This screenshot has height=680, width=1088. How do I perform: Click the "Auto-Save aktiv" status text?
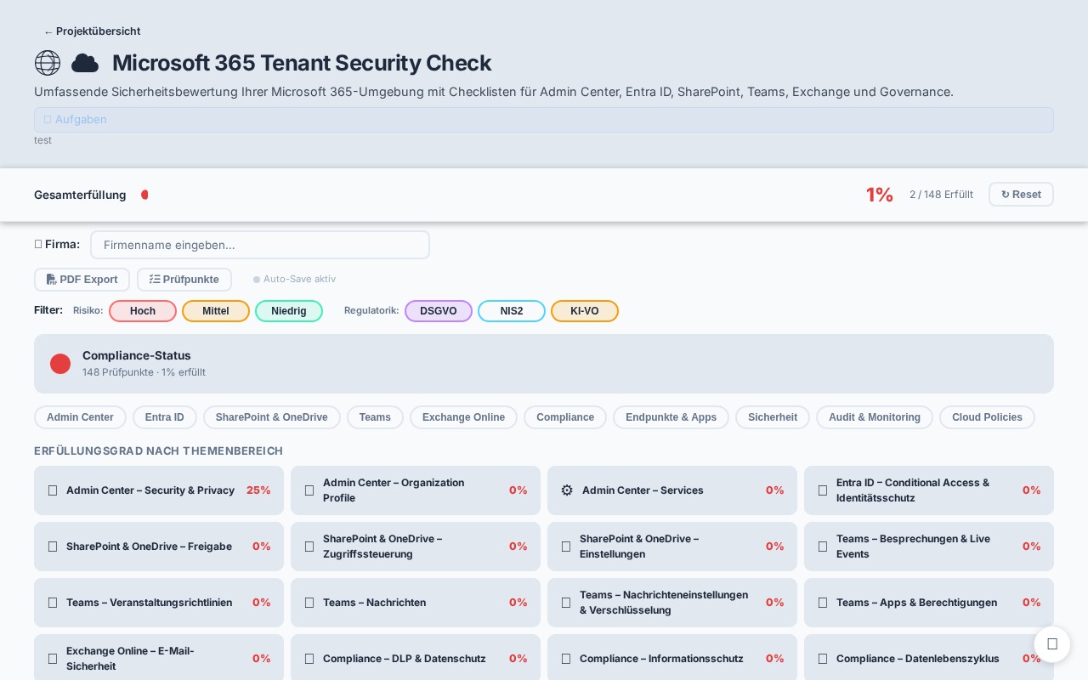(x=299, y=279)
